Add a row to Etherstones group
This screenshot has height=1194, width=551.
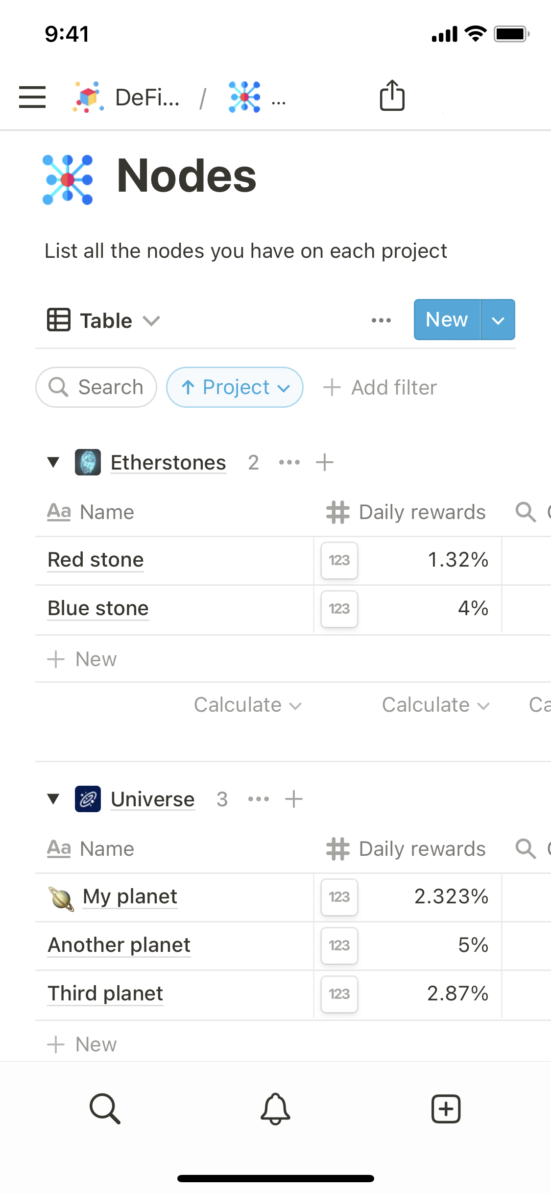[325, 462]
